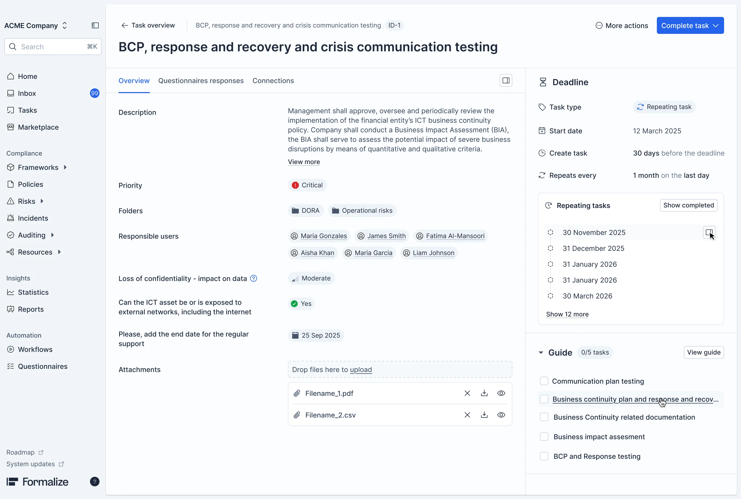Click the Repeating task type badge

[664, 107]
